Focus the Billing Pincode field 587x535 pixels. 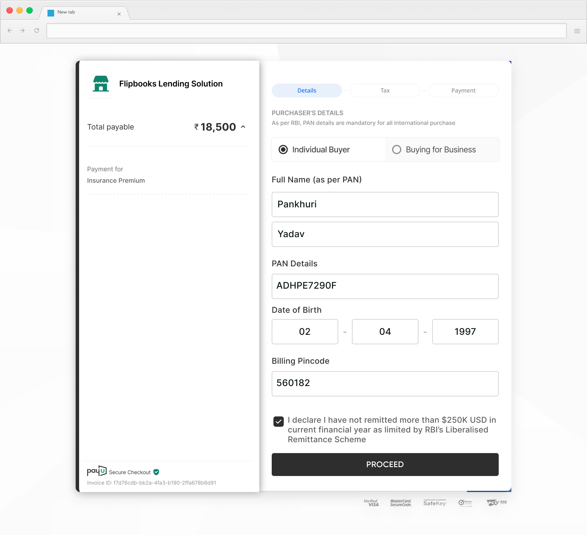click(385, 383)
